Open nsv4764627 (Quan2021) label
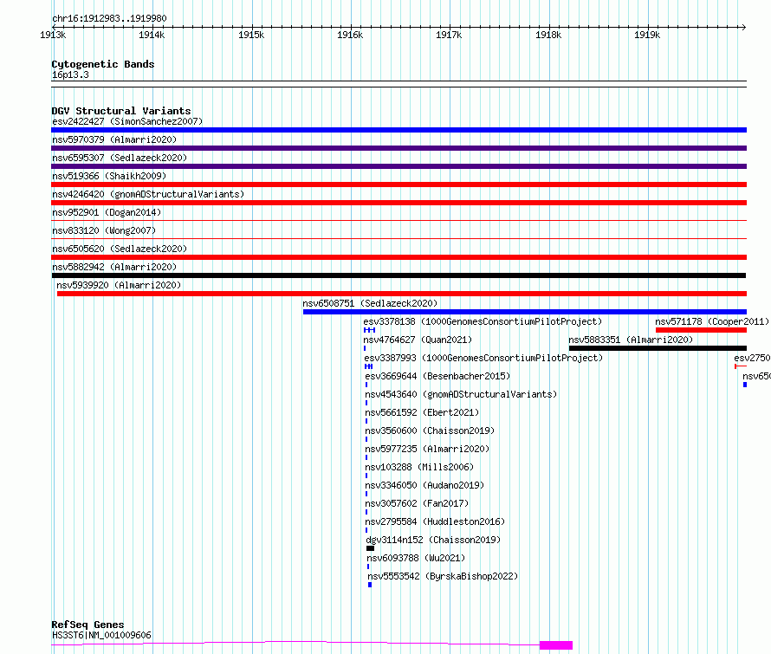 point(418,340)
